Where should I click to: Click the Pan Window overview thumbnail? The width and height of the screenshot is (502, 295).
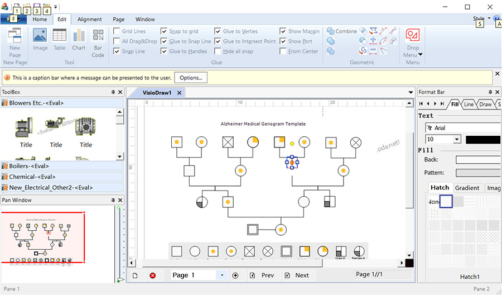pyautogui.click(x=43, y=237)
